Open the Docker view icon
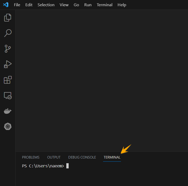188x186 pixels. point(8,111)
